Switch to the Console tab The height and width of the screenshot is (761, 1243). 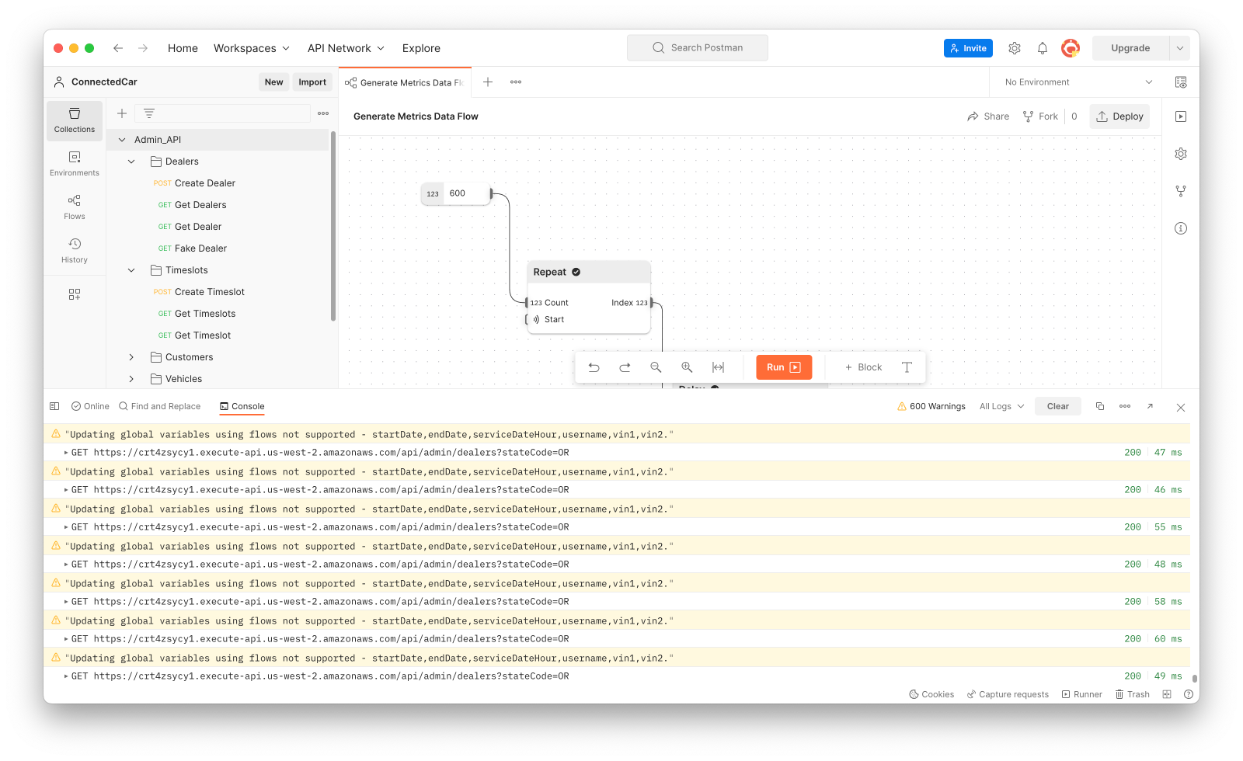(x=242, y=406)
